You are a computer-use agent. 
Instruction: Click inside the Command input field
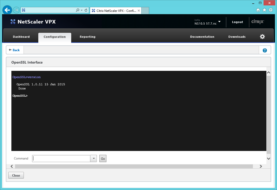tap(61, 158)
